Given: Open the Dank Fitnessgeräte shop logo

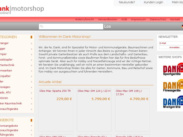Looking at the screenshot, I should (x=173, y=85).
